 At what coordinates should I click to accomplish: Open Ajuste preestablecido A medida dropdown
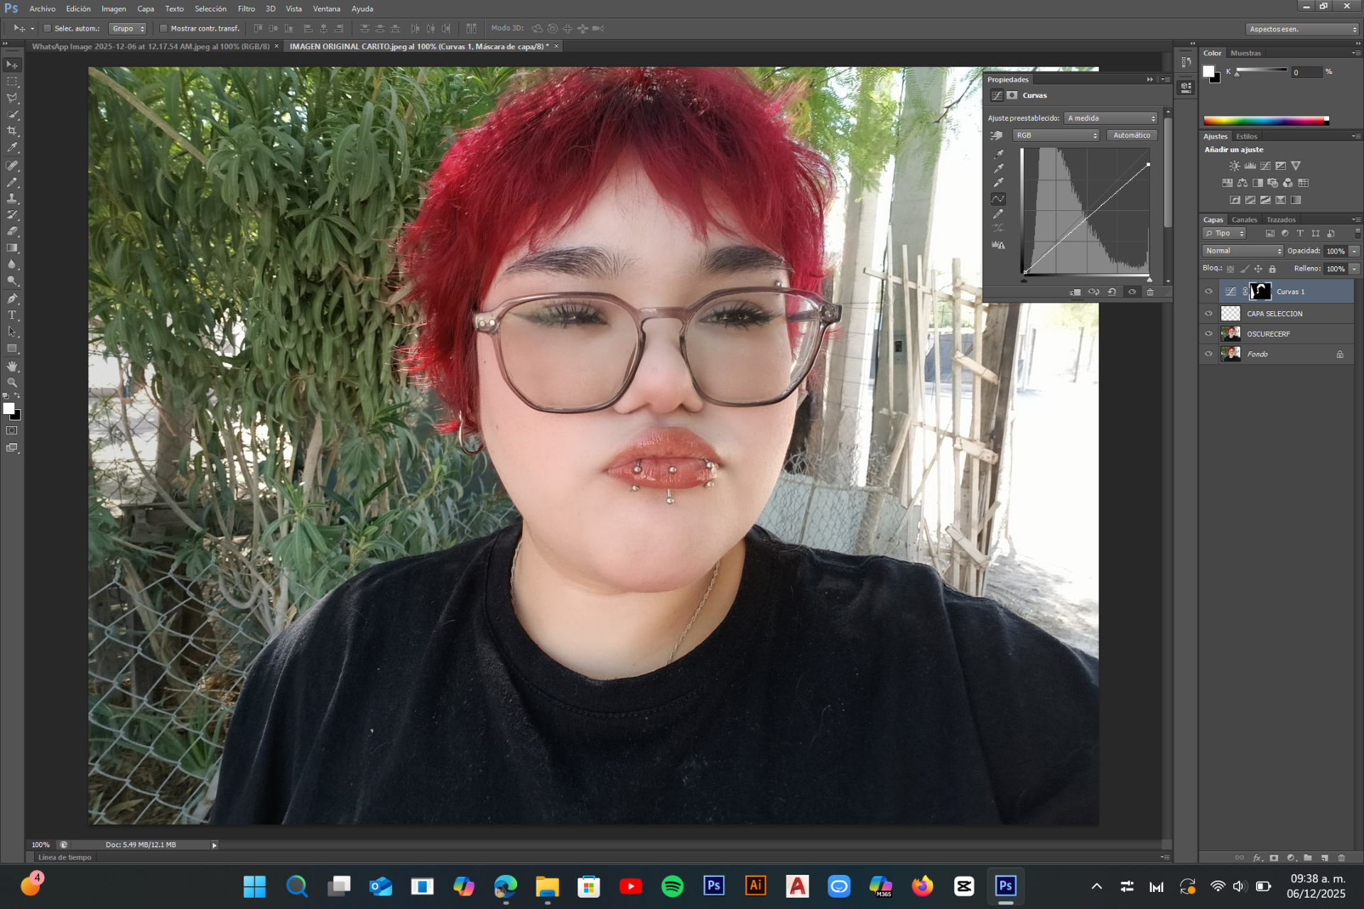(x=1111, y=118)
